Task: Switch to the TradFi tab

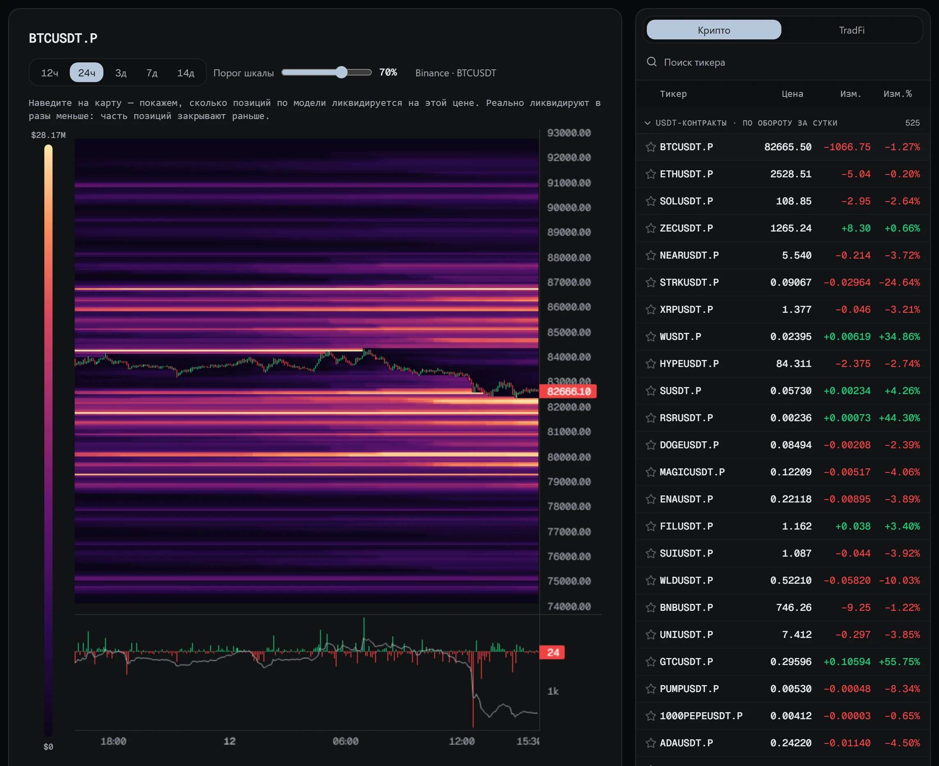Action: [x=851, y=30]
